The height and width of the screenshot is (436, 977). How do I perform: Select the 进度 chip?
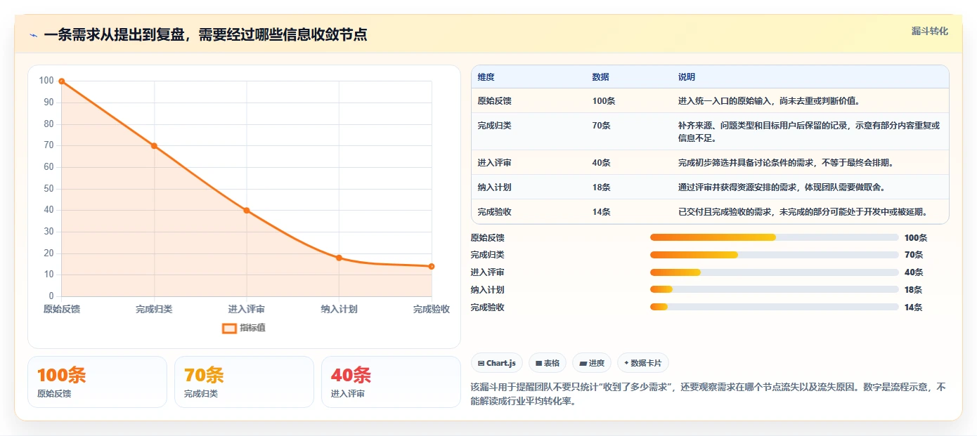[x=592, y=363]
